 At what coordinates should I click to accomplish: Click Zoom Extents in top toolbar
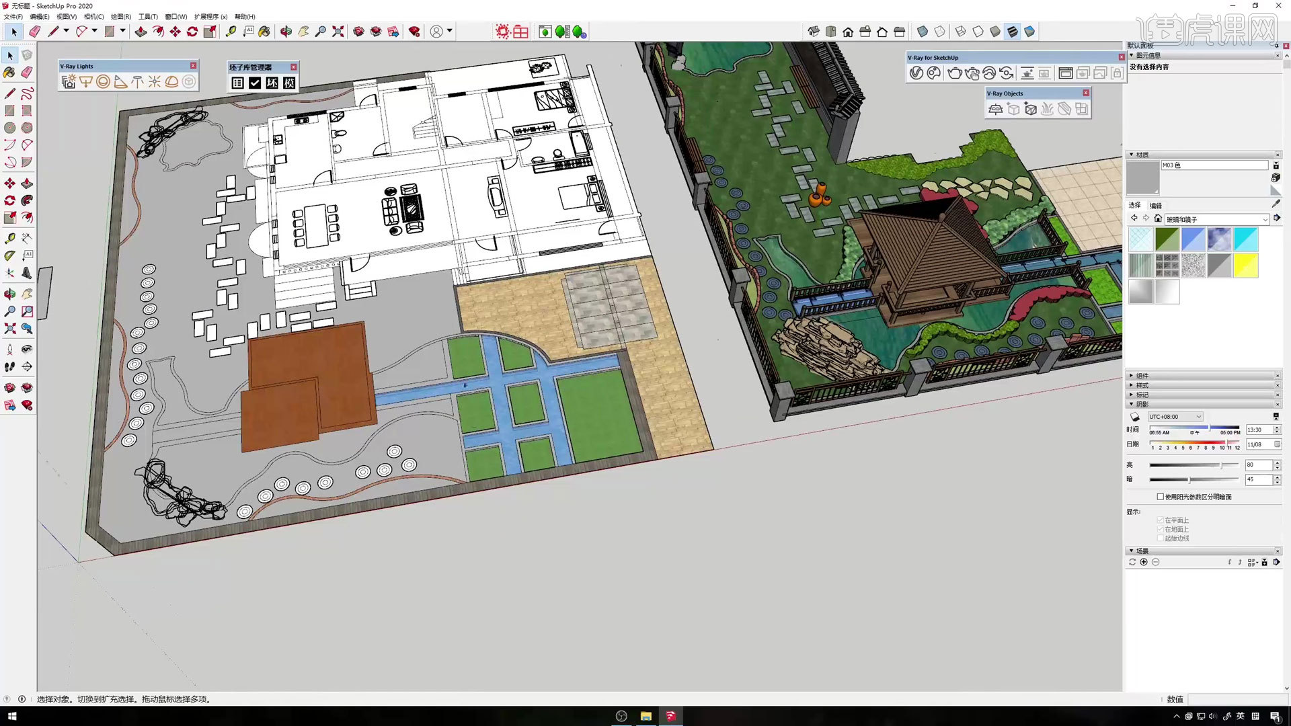point(338,32)
